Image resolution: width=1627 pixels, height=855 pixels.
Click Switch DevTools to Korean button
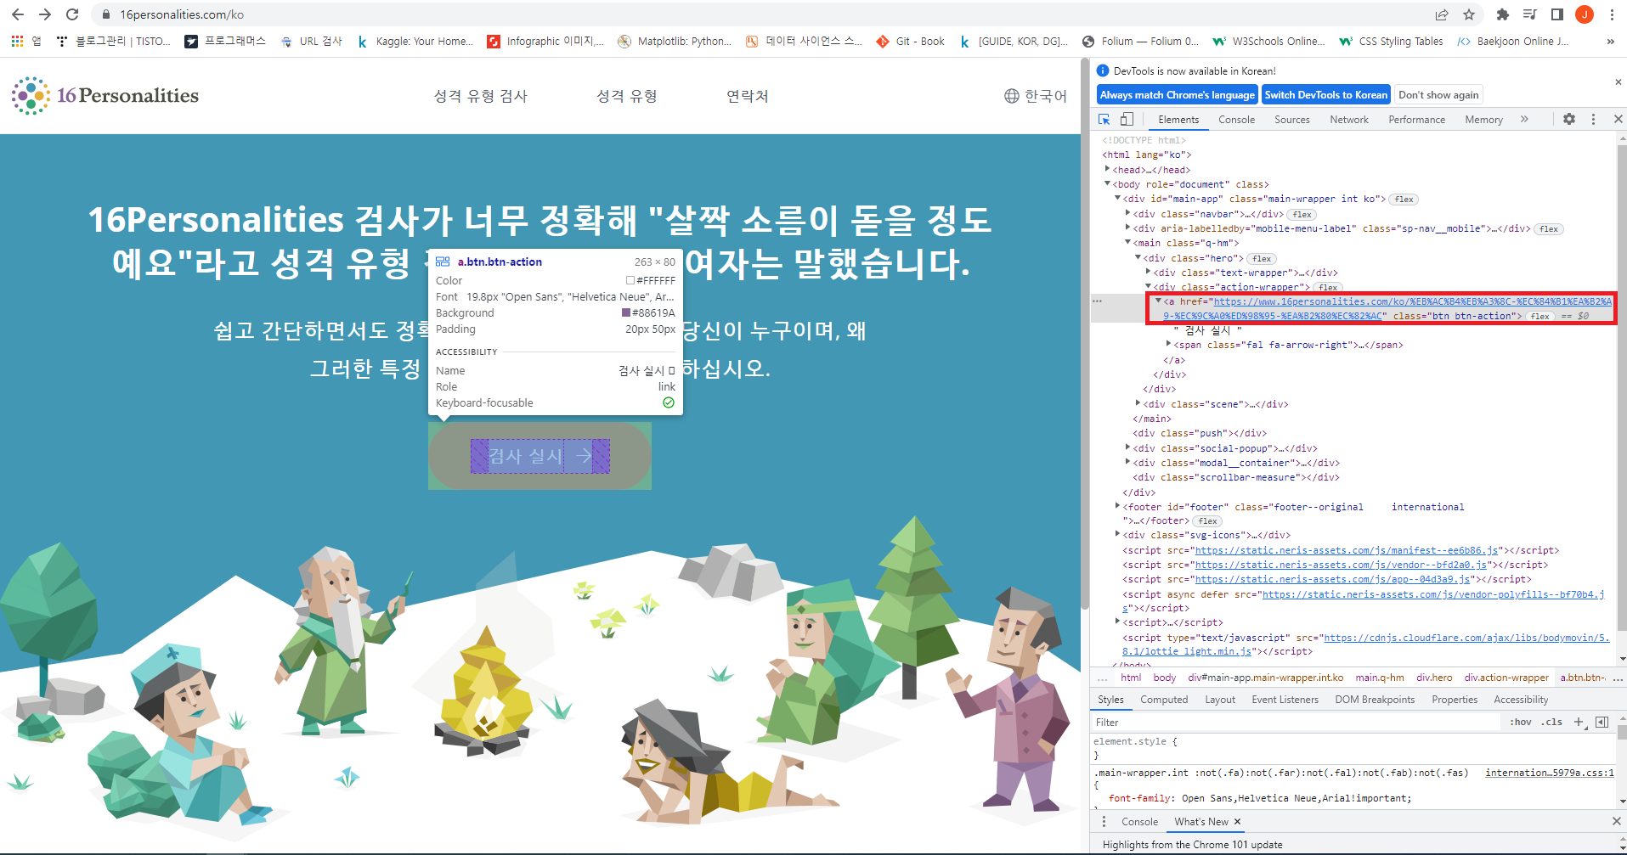tap(1325, 95)
